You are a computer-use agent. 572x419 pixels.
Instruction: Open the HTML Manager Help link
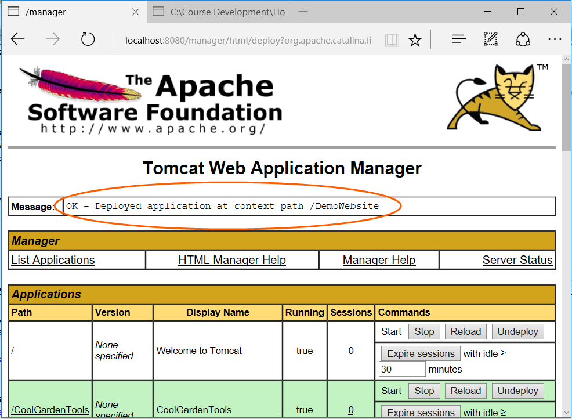click(232, 260)
